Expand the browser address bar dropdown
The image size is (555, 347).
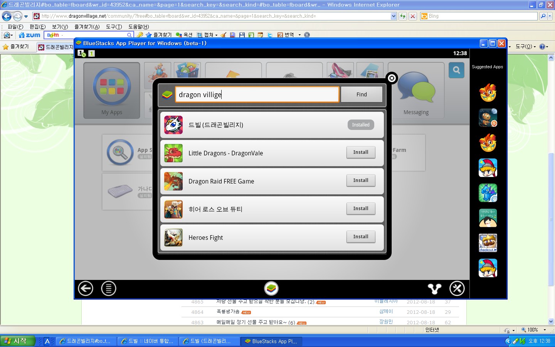[394, 16]
